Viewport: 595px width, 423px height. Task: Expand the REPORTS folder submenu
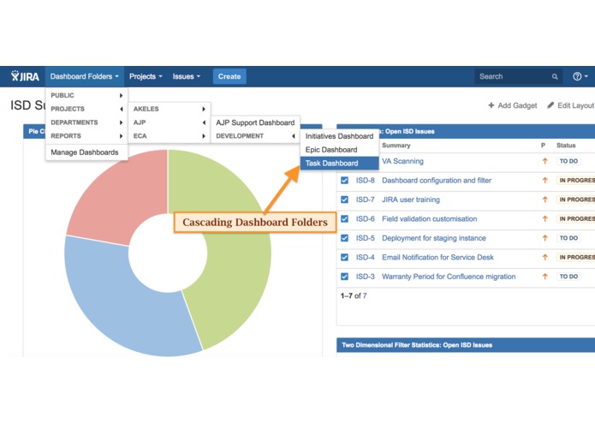(x=86, y=136)
